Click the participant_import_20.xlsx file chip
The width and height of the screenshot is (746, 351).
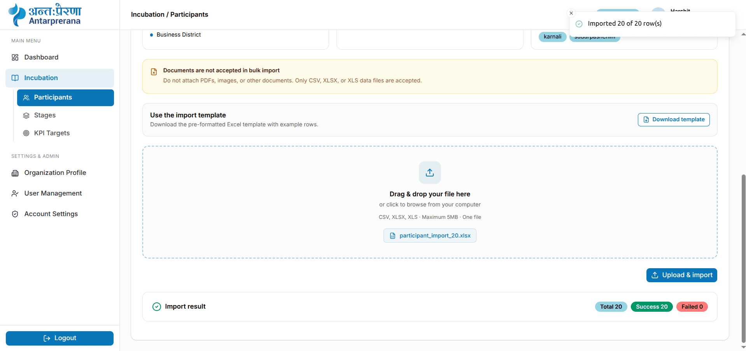[x=430, y=236]
